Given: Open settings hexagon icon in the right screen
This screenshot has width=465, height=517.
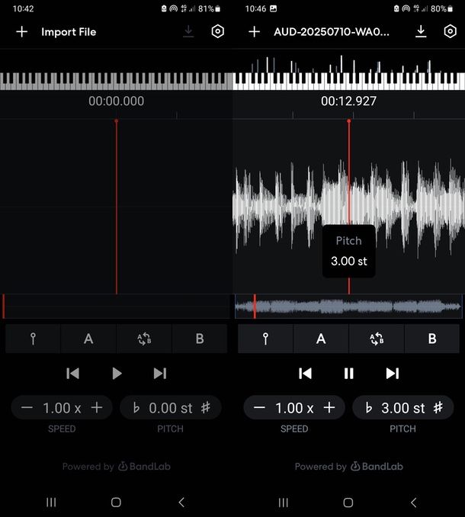Looking at the screenshot, I should (x=451, y=32).
